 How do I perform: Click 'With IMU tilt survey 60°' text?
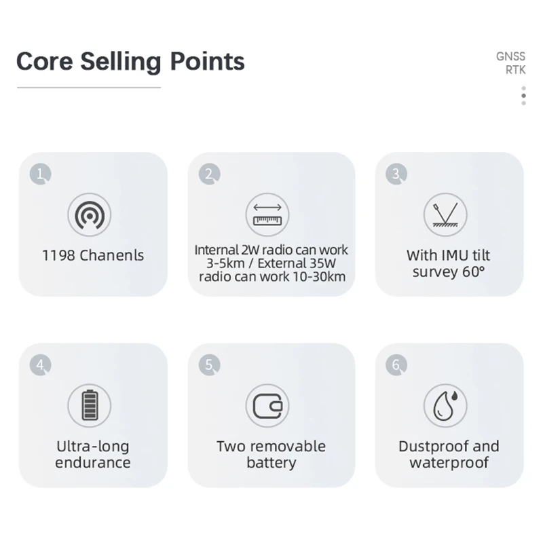pyautogui.click(x=448, y=264)
